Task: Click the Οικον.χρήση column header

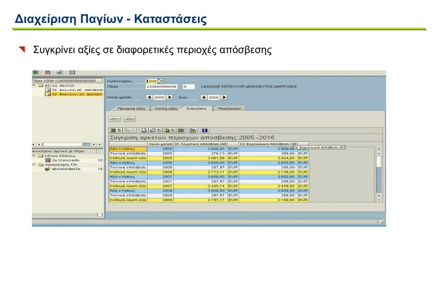Action: [x=160, y=144]
